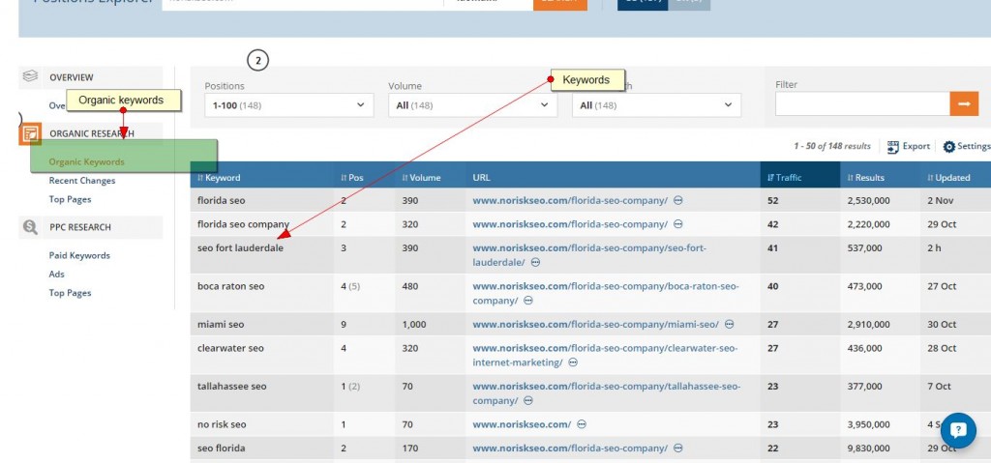Sort table by Keyword column

pos(219,178)
